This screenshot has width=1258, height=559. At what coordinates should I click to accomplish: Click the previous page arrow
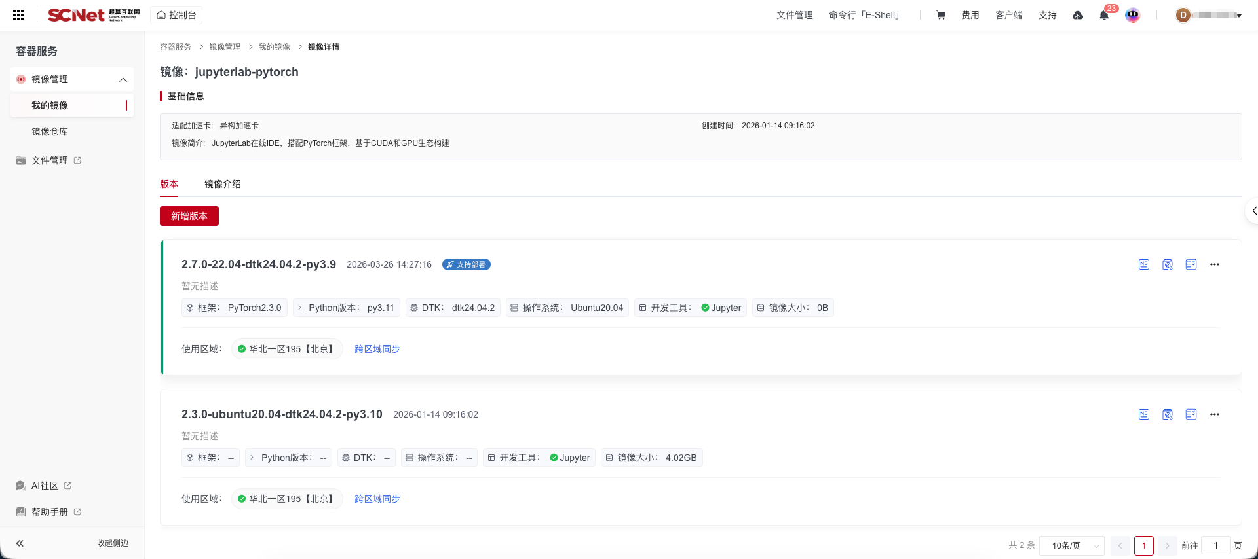point(1120,545)
